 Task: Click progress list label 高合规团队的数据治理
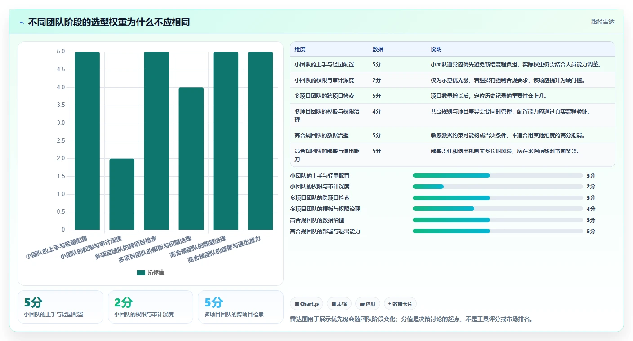coord(317,220)
